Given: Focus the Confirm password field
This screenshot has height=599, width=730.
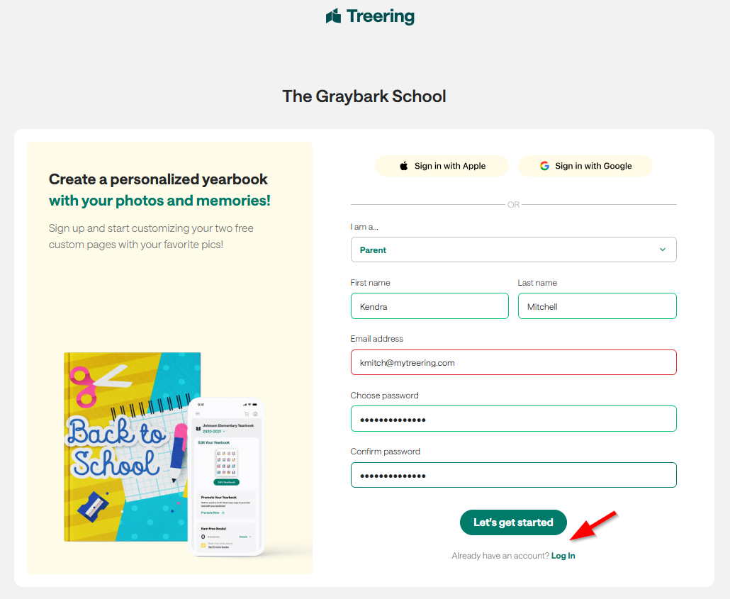Looking at the screenshot, I should pos(513,475).
